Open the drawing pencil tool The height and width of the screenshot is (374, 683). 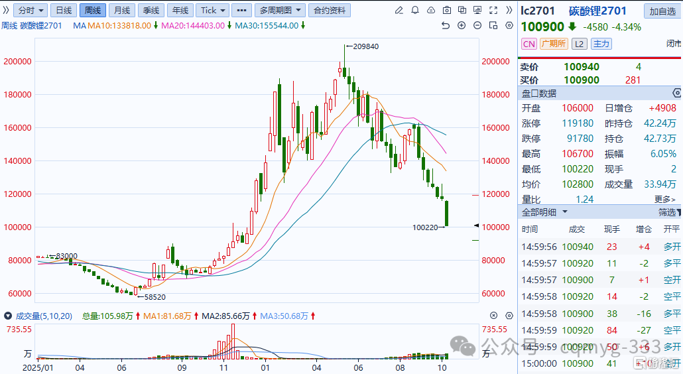tap(399, 10)
